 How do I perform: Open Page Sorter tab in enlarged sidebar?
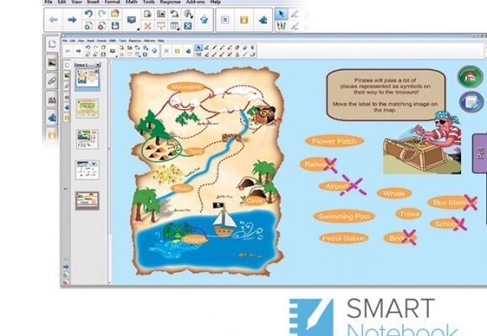[52, 45]
